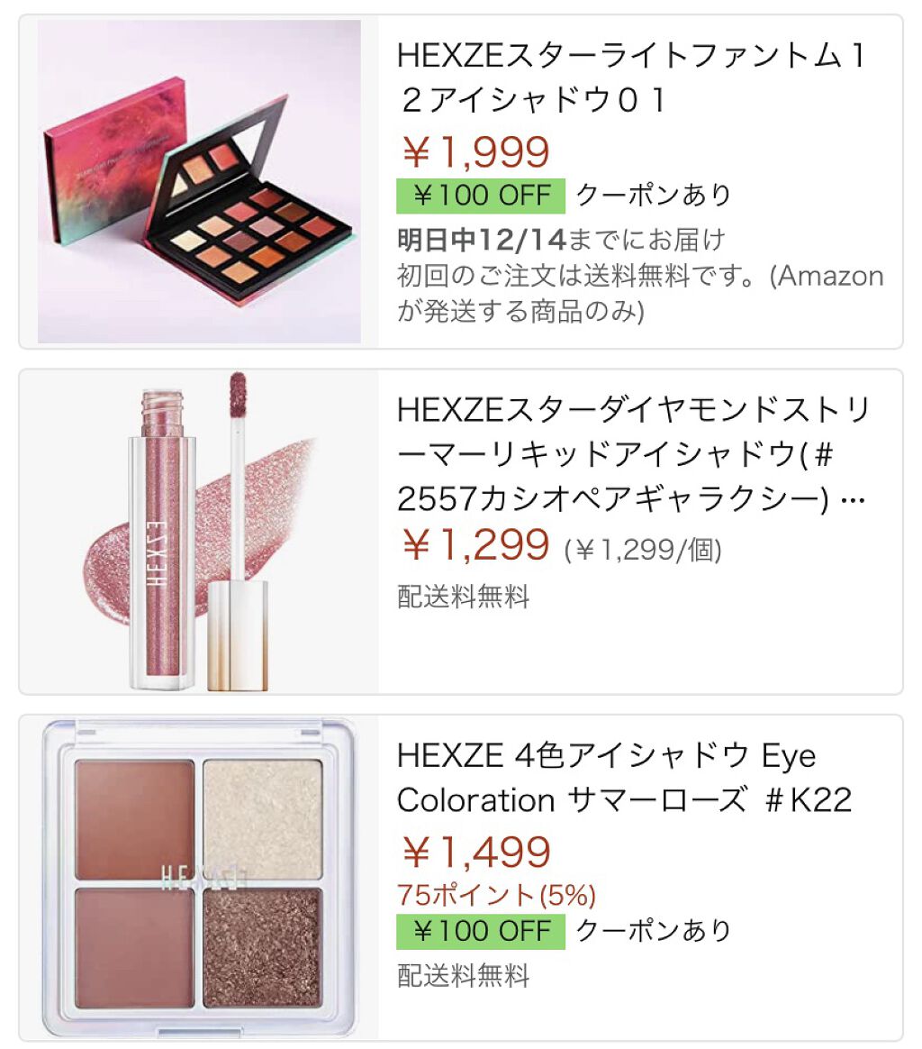
Task: Select the ¥1,499 price
Action: tap(476, 852)
